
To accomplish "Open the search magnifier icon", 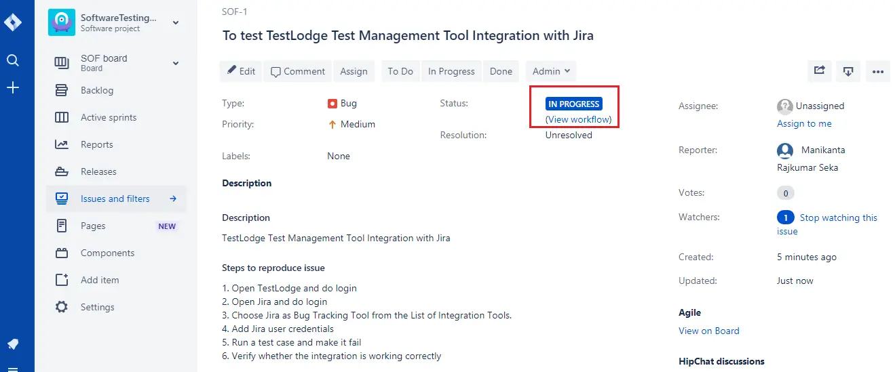I will 12,60.
